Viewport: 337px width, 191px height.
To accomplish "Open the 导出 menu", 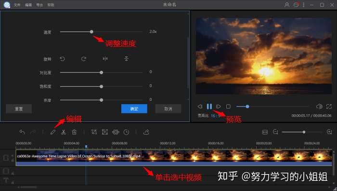I will 39,5.
